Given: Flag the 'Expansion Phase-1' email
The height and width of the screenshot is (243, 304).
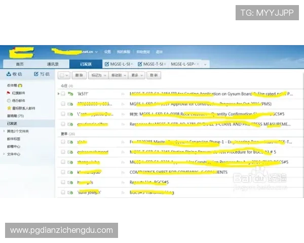Looking at the screenshot, I should tap(123, 142).
